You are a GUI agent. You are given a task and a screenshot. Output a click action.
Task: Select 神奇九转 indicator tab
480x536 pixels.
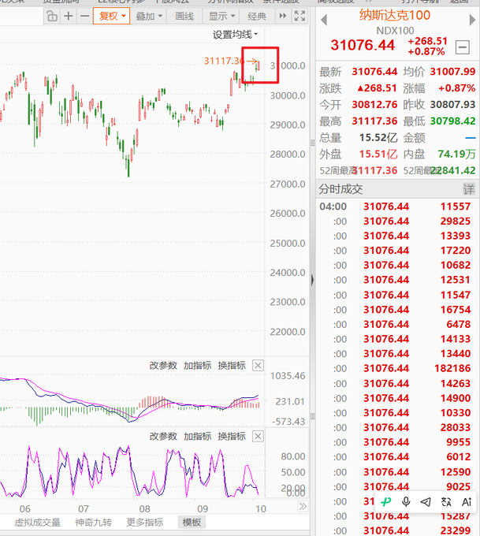click(x=93, y=523)
